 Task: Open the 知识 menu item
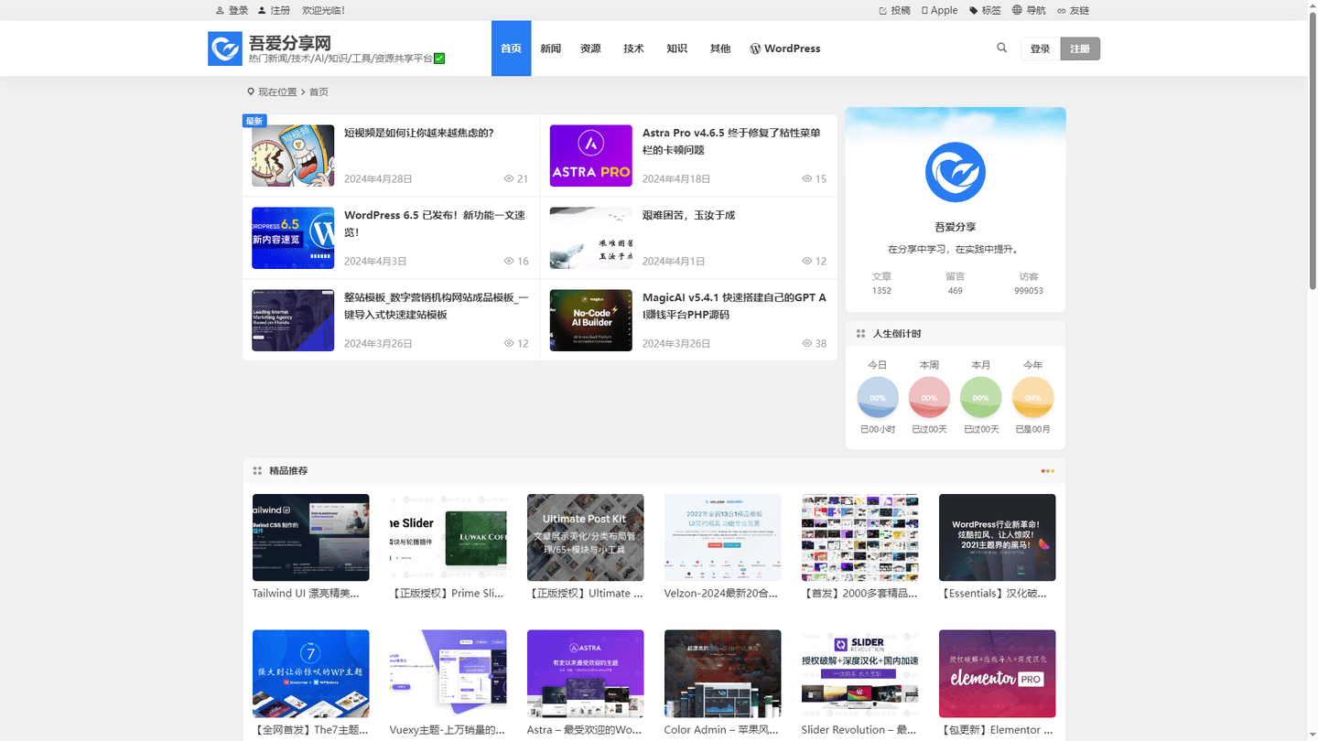point(676,48)
